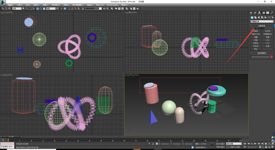
Task: Click the L-Ext object button
Action: point(268,40)
